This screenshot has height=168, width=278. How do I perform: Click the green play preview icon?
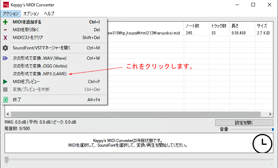tap(5, 82)
